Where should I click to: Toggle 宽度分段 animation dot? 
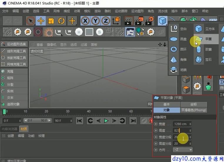pos(156,137)
